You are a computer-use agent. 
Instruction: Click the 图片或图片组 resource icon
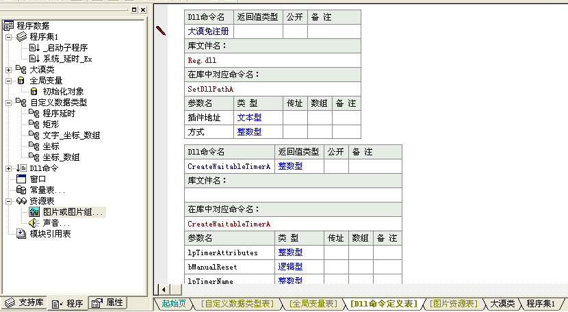pyautogui.click(x=34, y=212)
